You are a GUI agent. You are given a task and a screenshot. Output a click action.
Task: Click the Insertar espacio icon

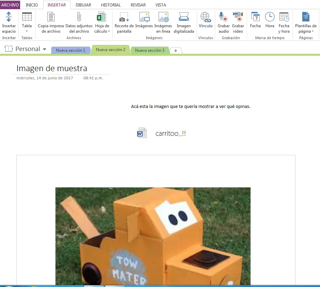[9, 17]
